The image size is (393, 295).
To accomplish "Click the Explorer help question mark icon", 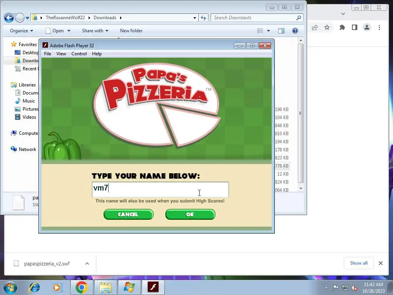I will coord(295,31).
